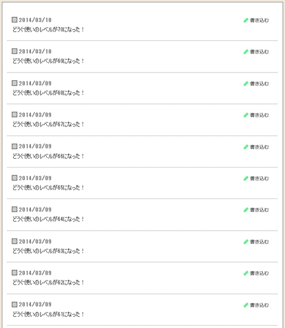Click green pencil icon for level 70 entry
The image size is (285, 328).
pos(246,20)
